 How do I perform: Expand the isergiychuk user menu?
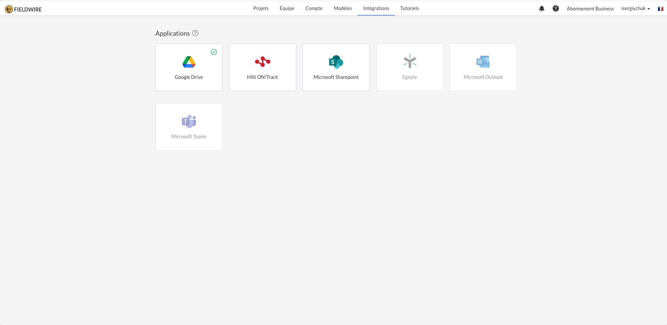coord(636,9)
